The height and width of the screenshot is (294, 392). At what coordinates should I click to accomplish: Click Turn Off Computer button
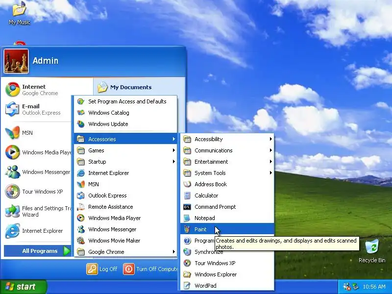pyautogui.click(x=150, y=269)
